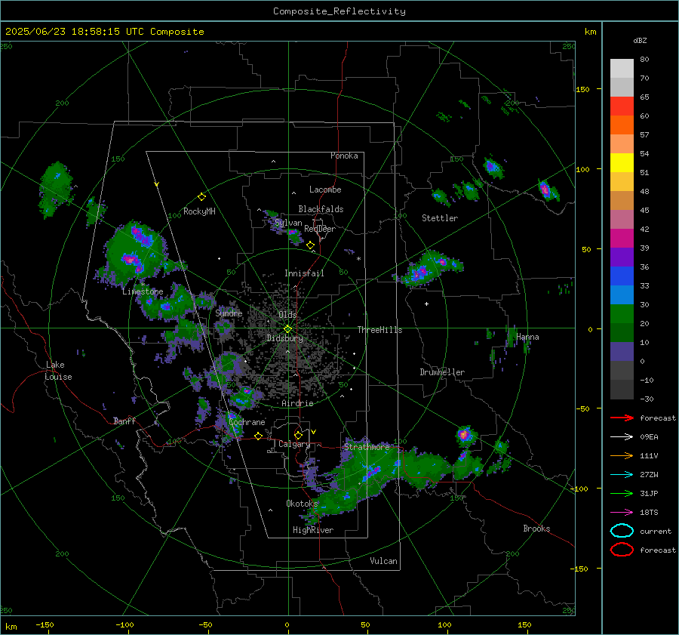Viewport: 679px width, 635px height.
Task: Click the Hanna label on the map
Action: 527,337
